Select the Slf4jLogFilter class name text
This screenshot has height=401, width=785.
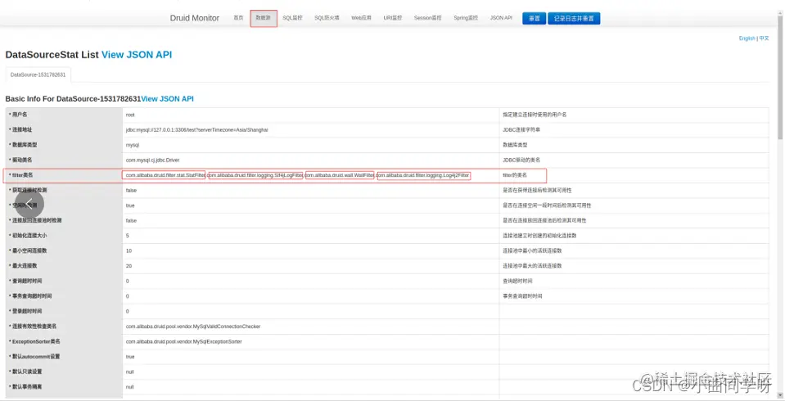pos(256,175)
